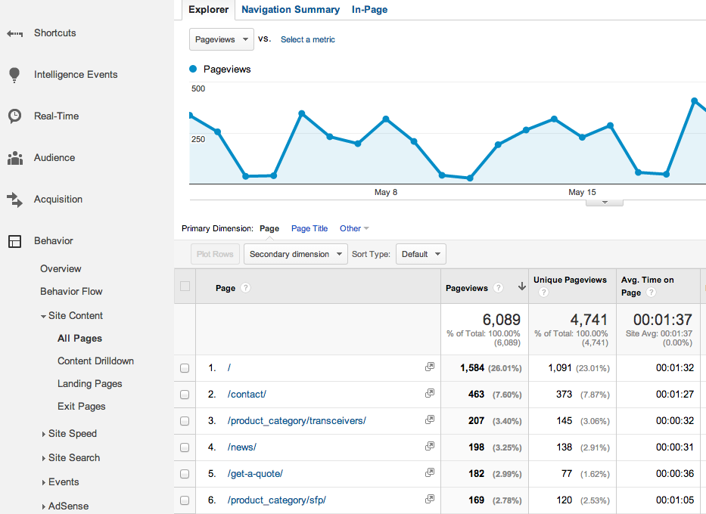Open the Shortcuts section in the sidebar
Viewport: 706px width, 514px height.
pos(15,33)
